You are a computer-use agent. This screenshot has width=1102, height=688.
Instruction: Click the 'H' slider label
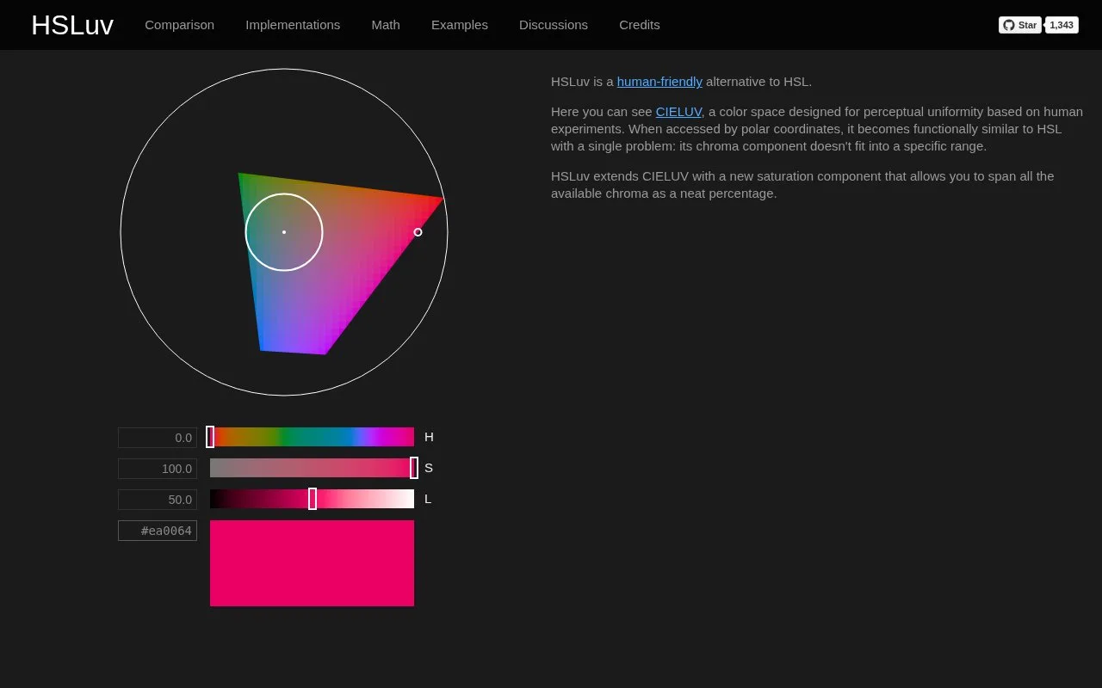pyautogui.click(x=429, y=437)
